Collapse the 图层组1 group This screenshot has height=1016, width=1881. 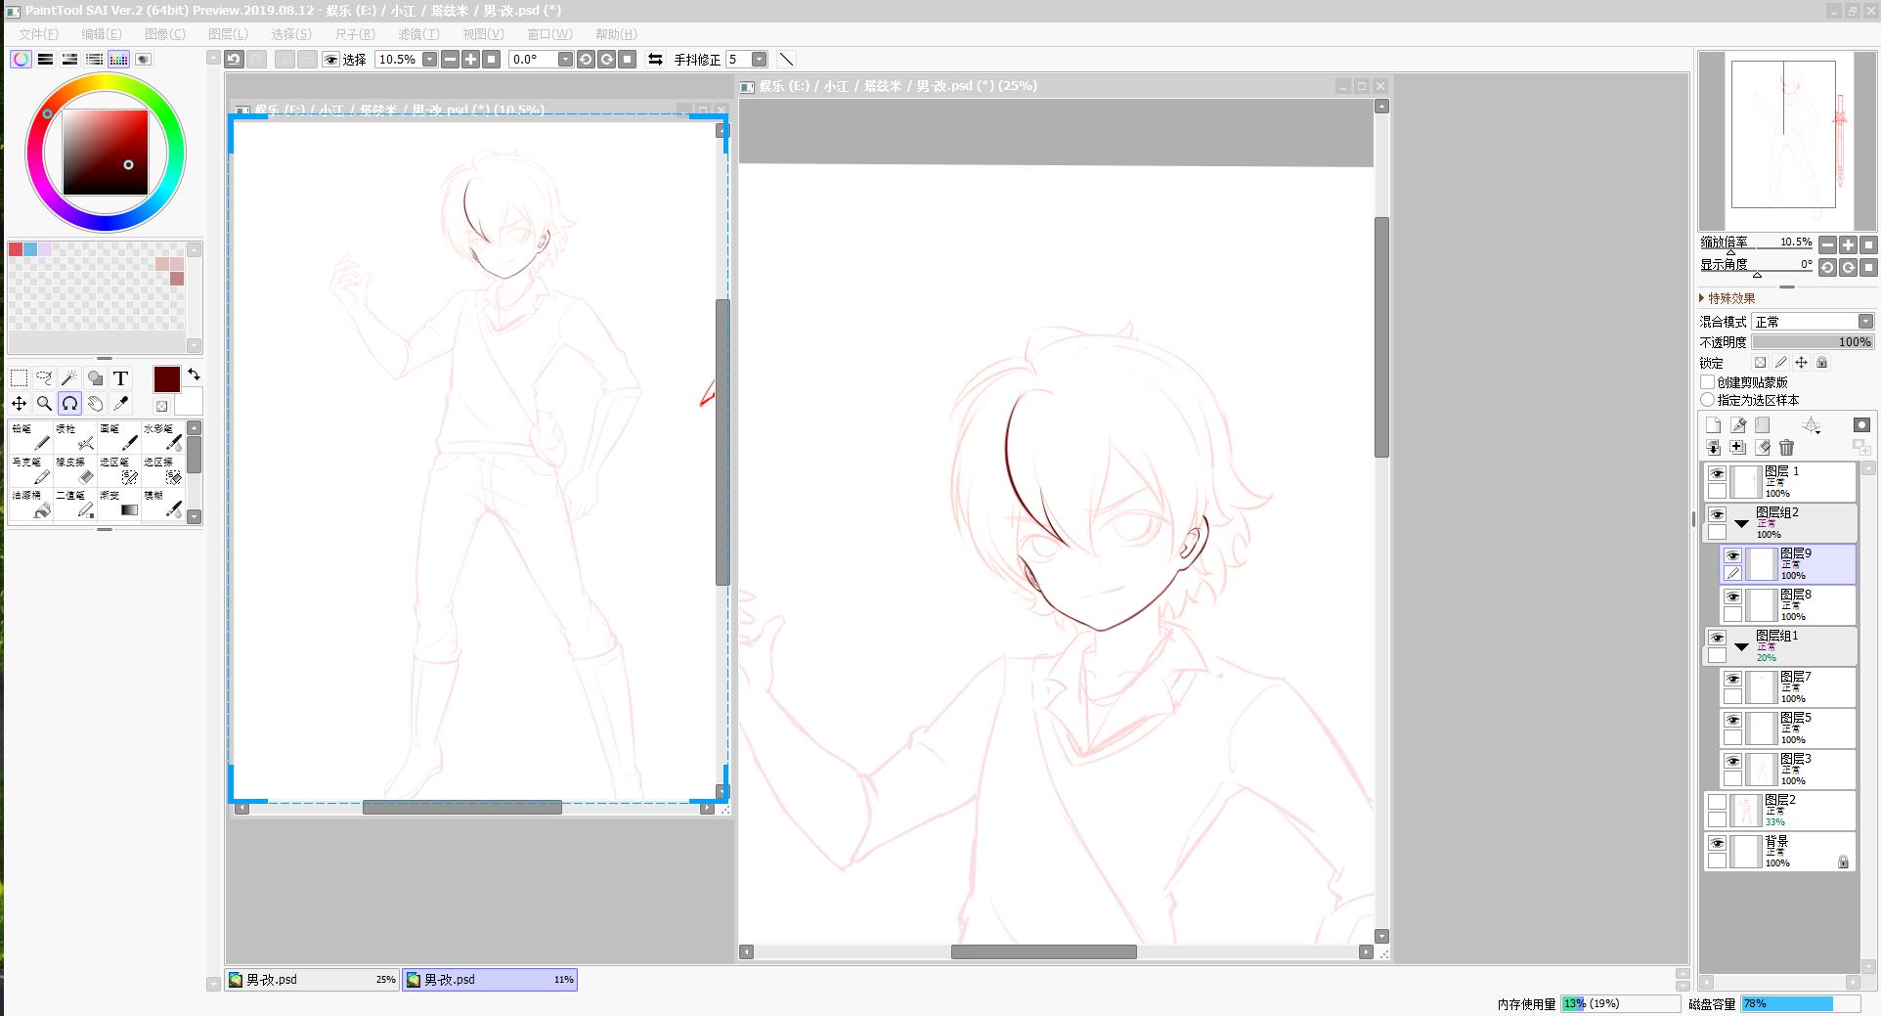pos(1741,646)
